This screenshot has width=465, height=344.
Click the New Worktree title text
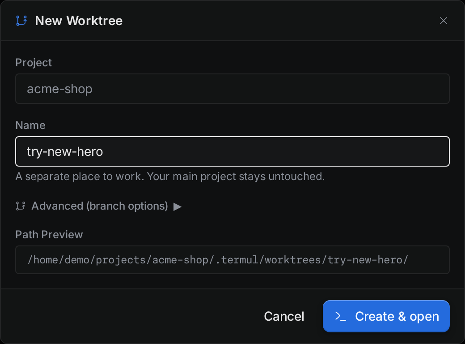point(79,21)
